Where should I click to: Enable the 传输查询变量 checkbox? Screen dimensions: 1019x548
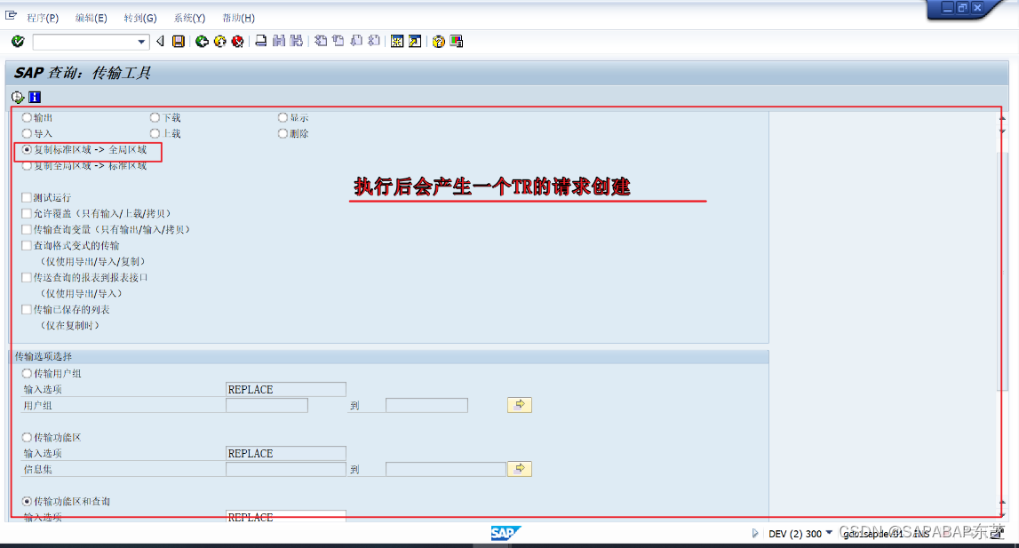pyautogui.click(x=27, y=229)
